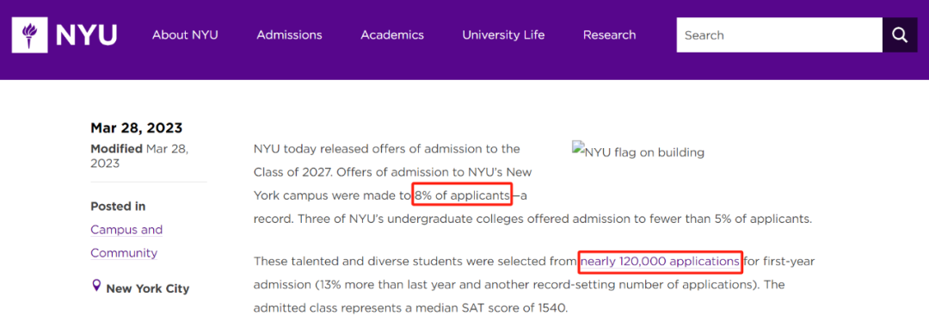This screenshot has width=929, height=334.
Task: Go to the University Life section
Action: pyautogui.click(x=503, y=35)
